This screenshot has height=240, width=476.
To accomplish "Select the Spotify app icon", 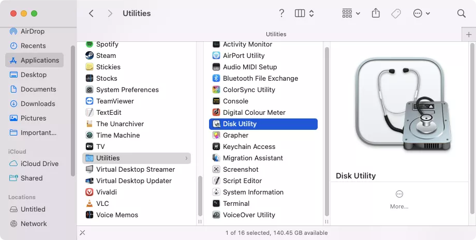I will pyautogui.click(x=89, y=44).
